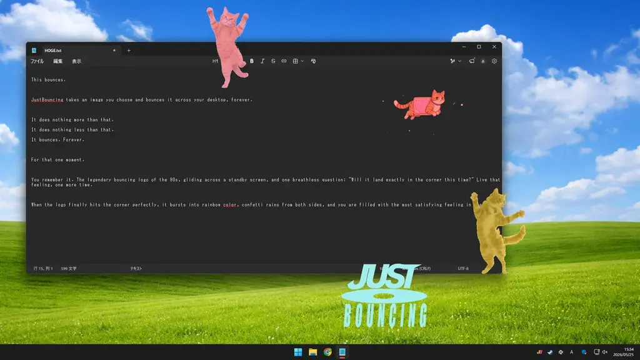Add a new tab with plus button
Screen dimensions: 640x360
tap(129, 51)
